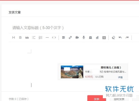Click the 字数 0（已保存）status text

[x=19, y=99]
